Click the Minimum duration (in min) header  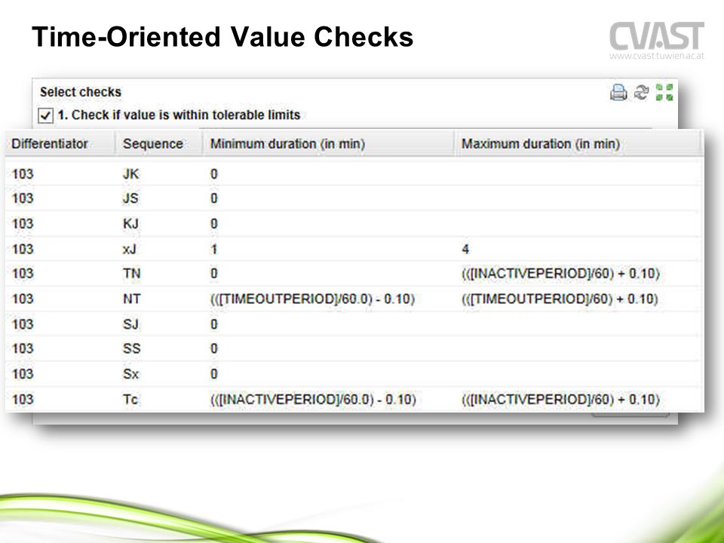tap(287, 143)
